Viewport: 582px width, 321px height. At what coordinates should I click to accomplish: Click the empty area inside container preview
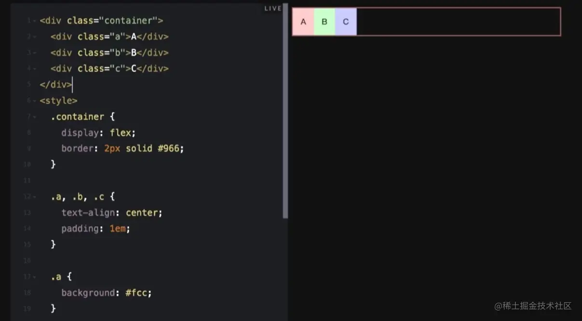(x=458, y=22)
